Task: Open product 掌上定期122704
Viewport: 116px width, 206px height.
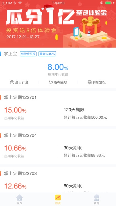Action: tap(20, 135)
